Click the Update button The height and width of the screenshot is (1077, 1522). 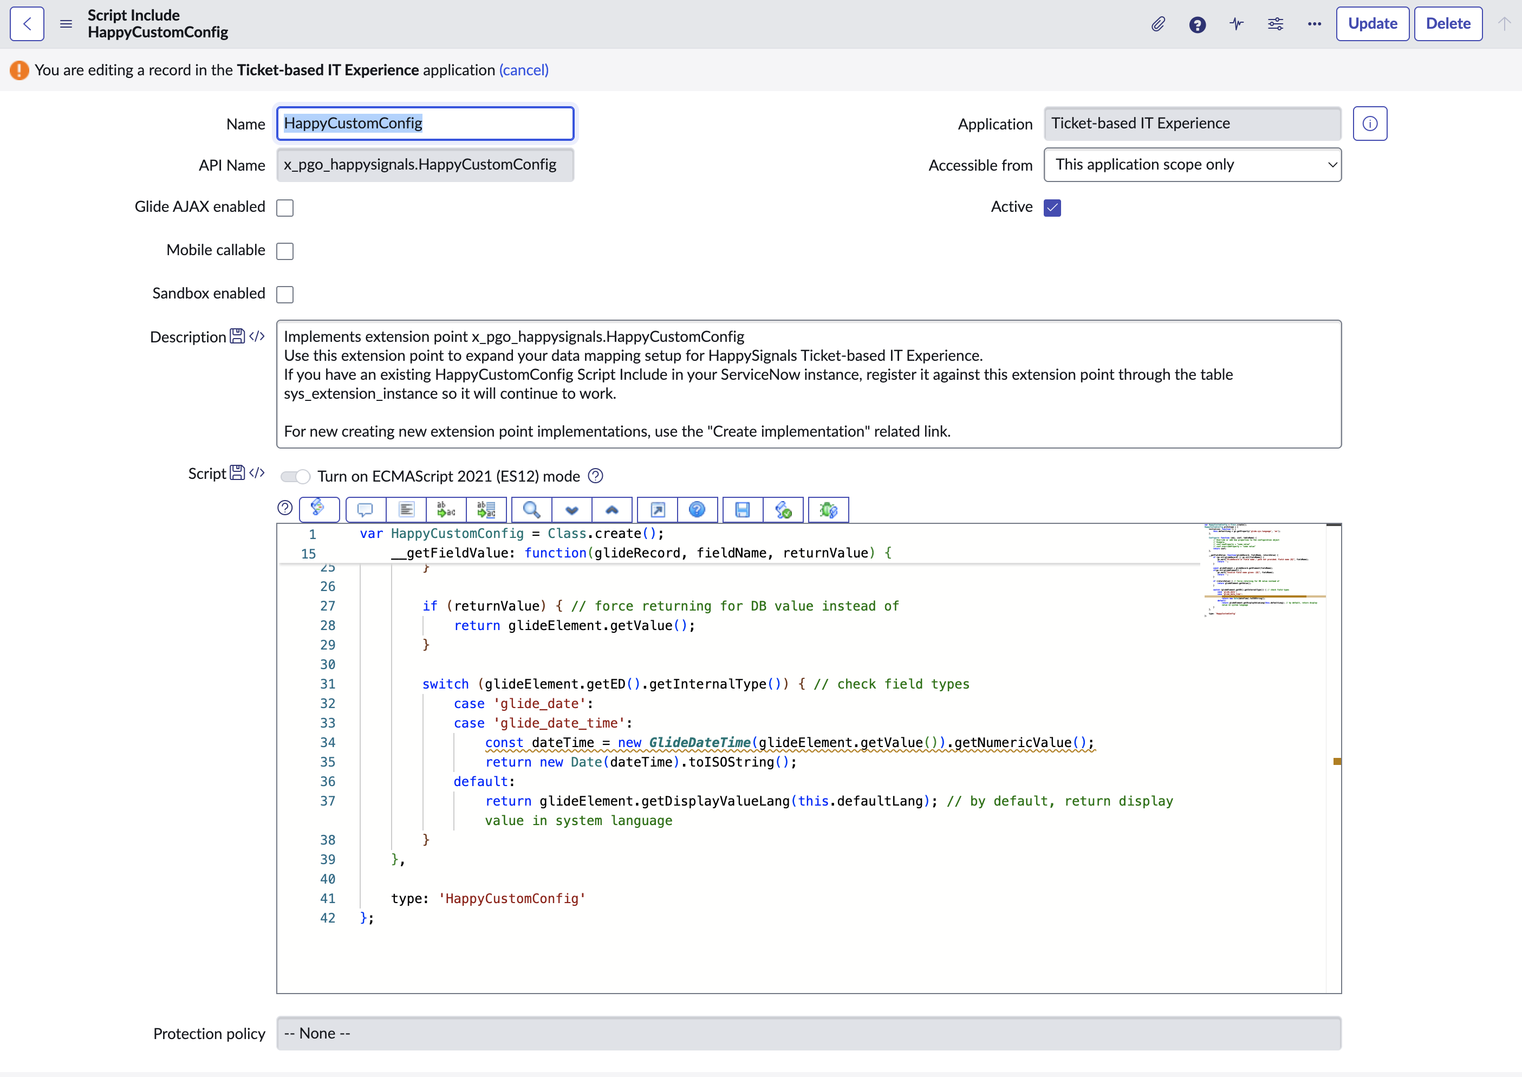[x=1371, y=24]
